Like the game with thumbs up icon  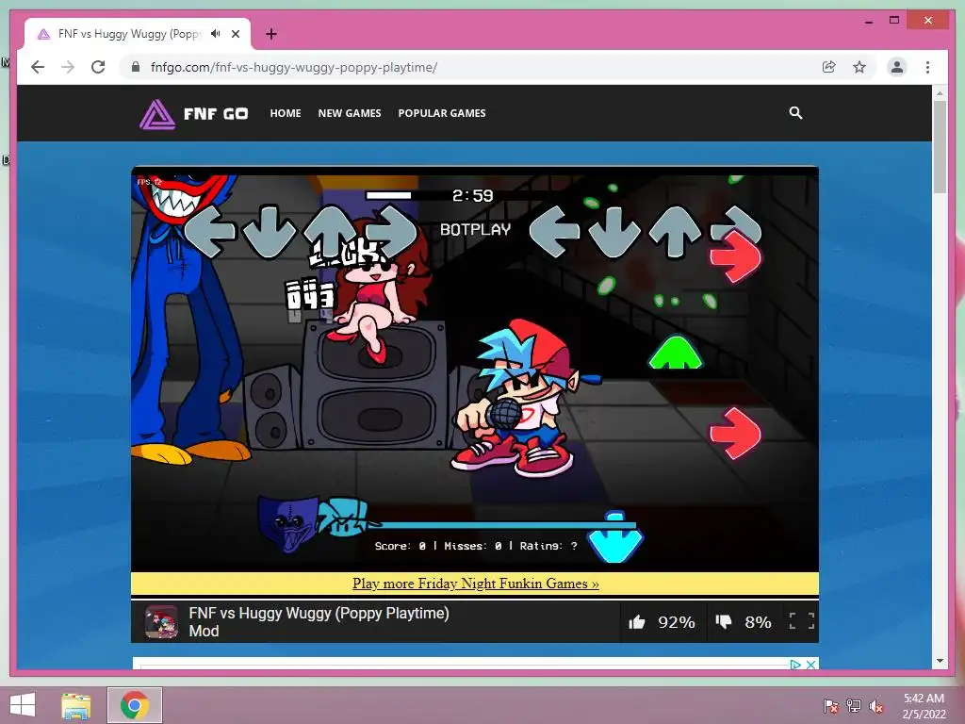point(637,622)
